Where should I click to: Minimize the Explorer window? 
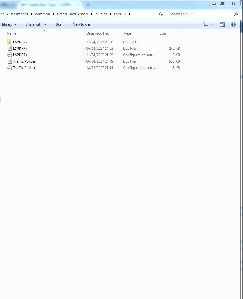point(214,3)
